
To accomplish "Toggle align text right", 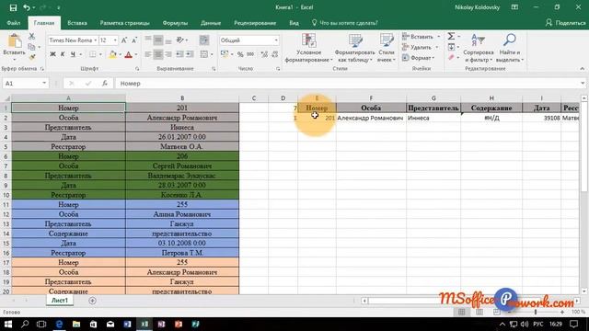I will pyautogui.click(x=168, y=54).
